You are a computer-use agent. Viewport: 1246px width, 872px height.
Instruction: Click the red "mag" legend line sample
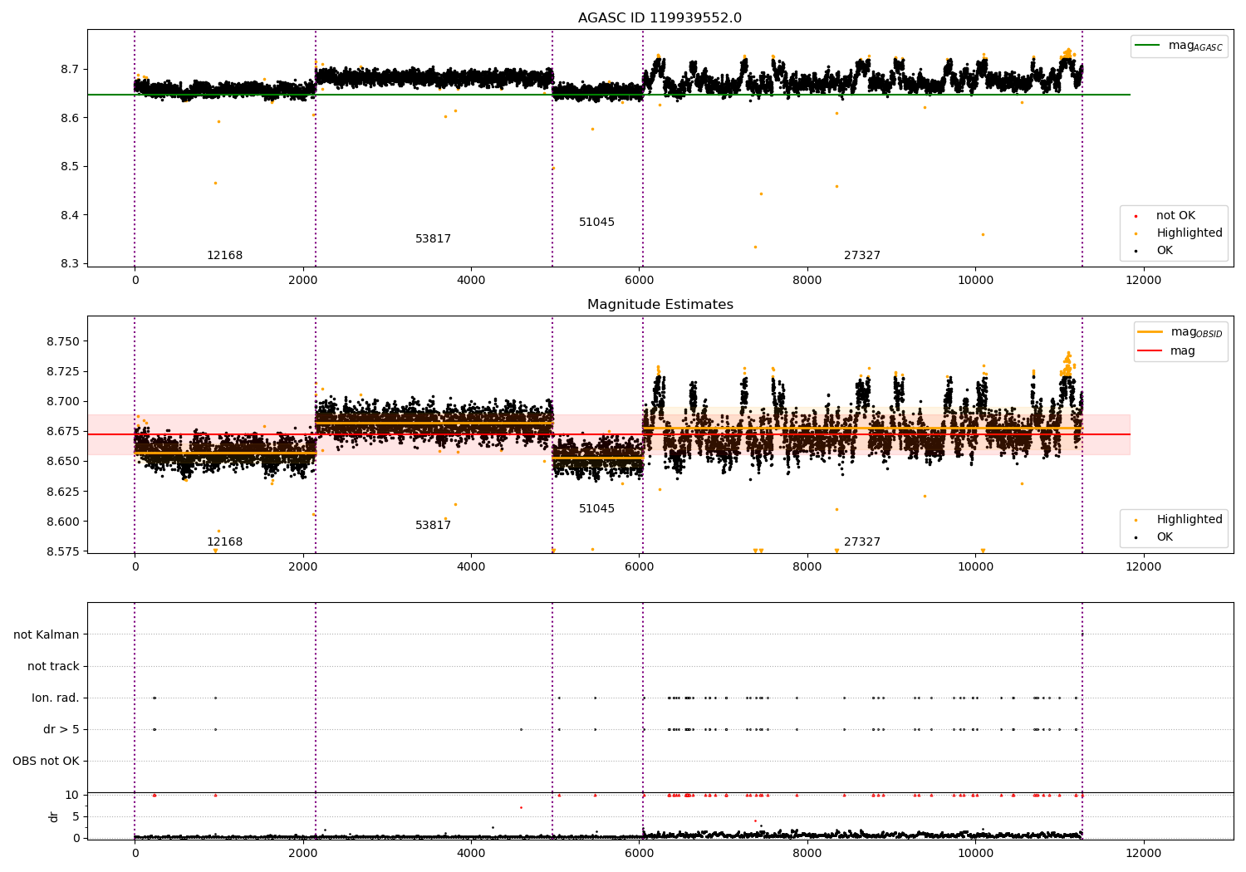tap(1150, 350)
